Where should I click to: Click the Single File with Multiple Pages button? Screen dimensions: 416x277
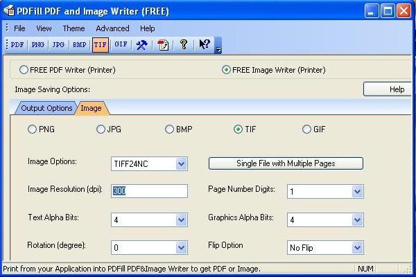pos(286,163)
